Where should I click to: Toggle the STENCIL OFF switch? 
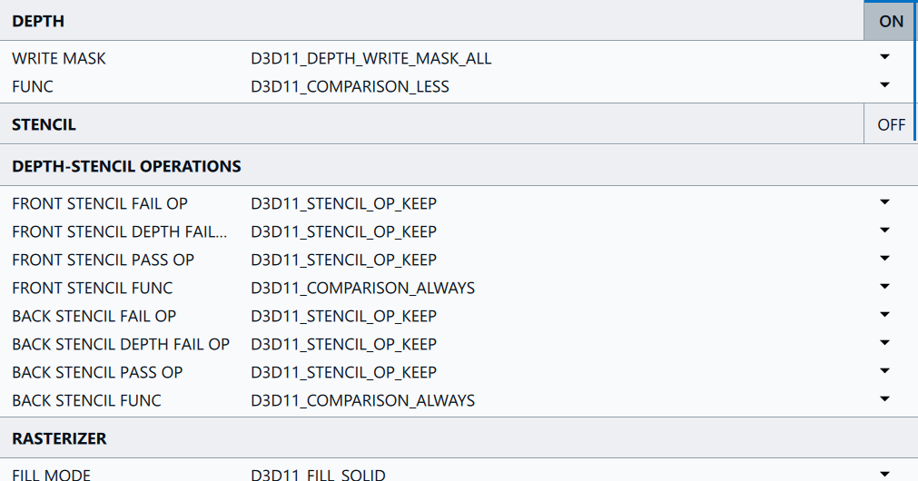[891, 124]
